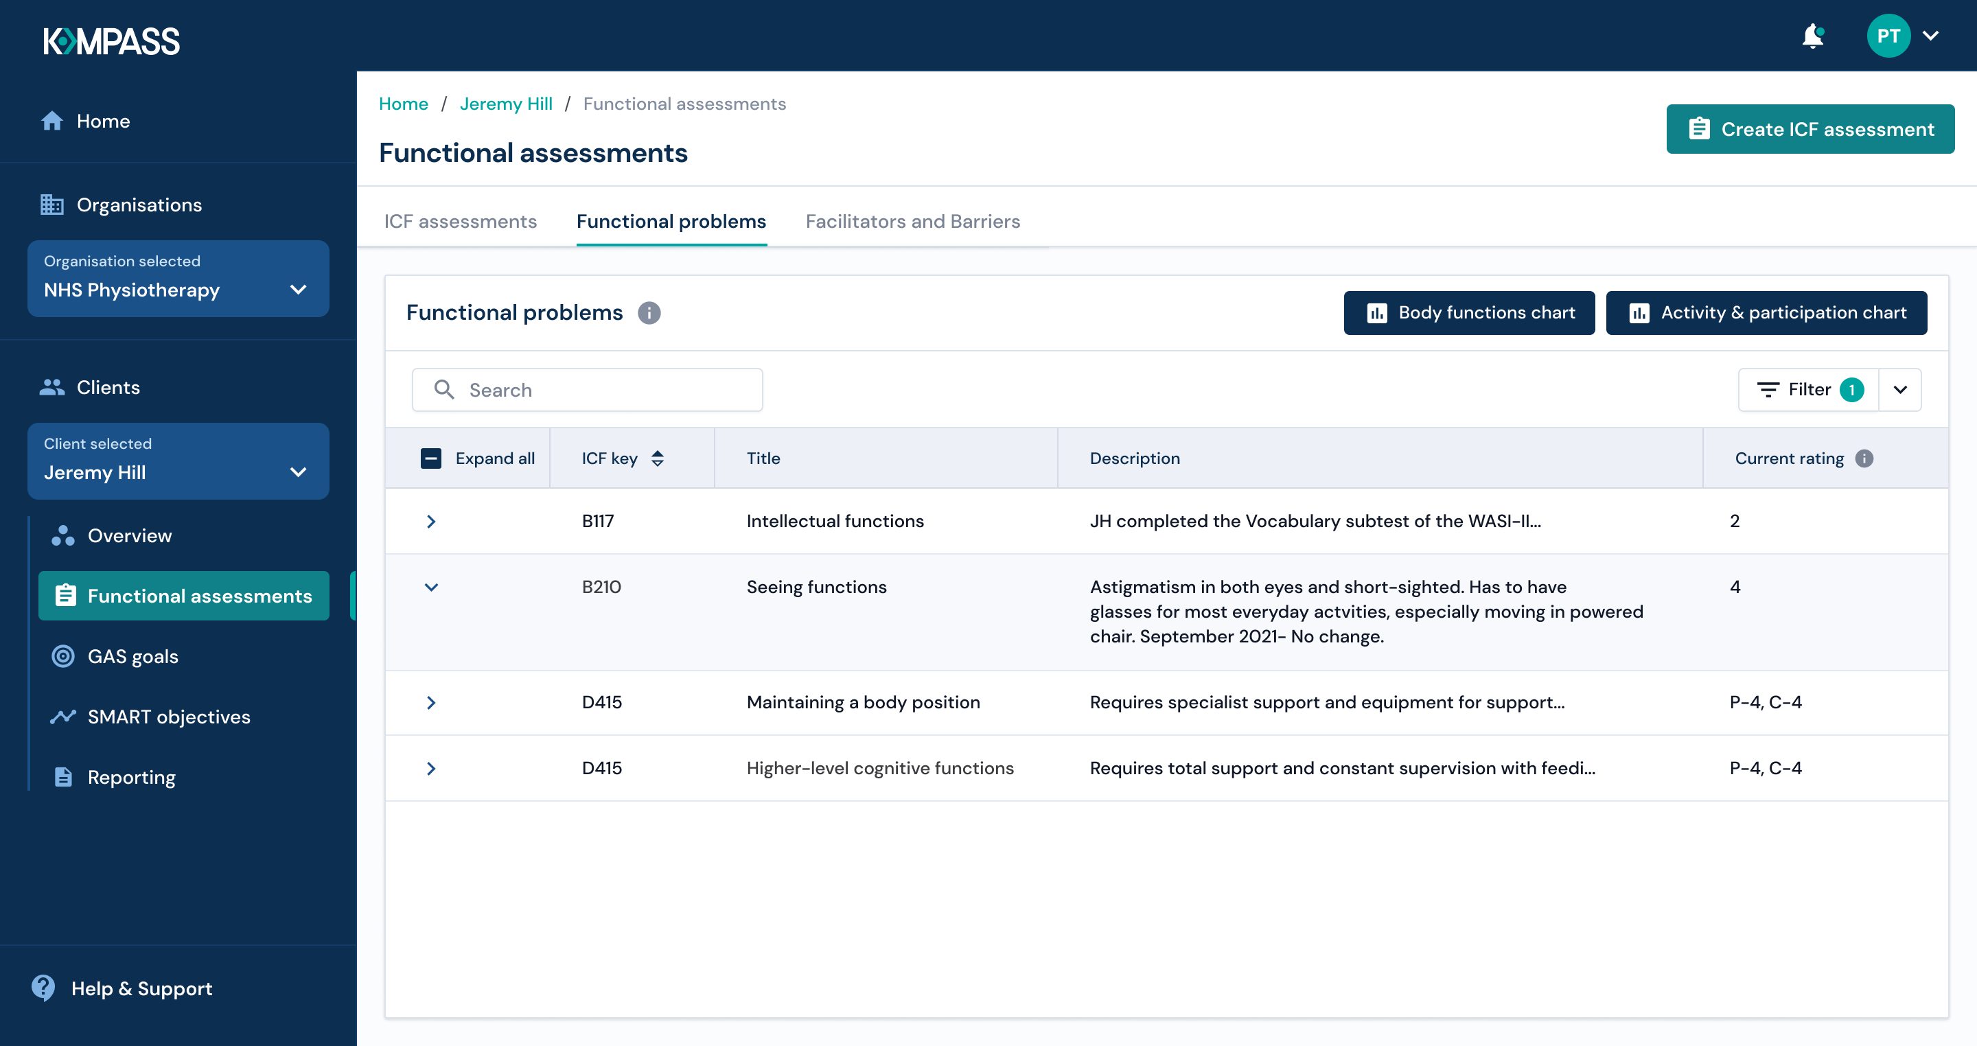1977x1046 pixels.
Task: Click the Description column header
Action: click(1135, 458)
